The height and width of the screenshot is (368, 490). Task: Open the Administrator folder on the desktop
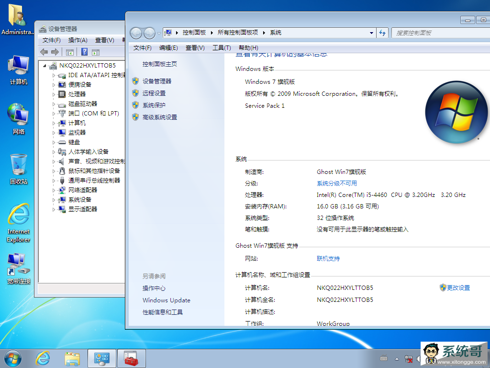[18, 19]
